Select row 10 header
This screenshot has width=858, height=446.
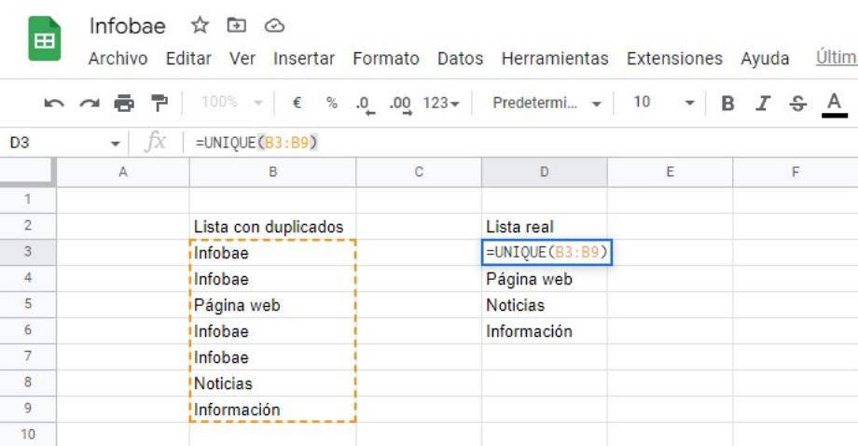coord(27,435)
